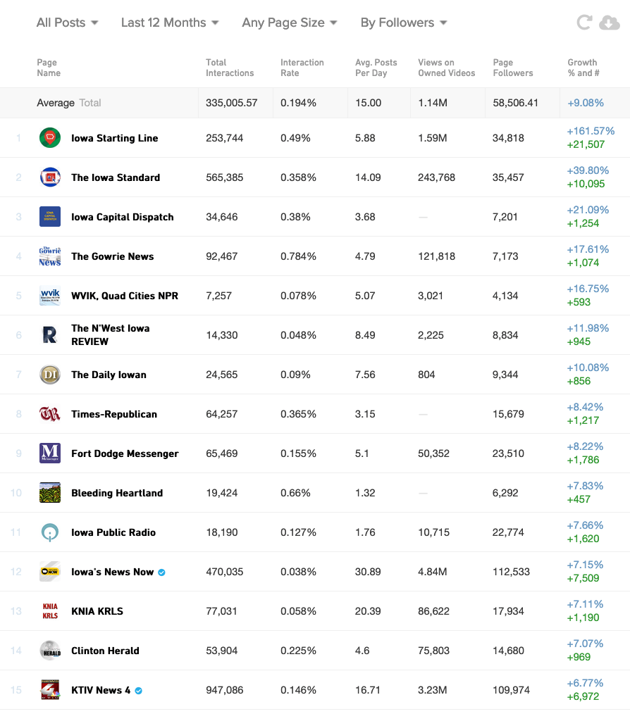The image size is (630, 714).
Task: Click verified badge next to Iowa's News Now
Action: click(162, 572)
